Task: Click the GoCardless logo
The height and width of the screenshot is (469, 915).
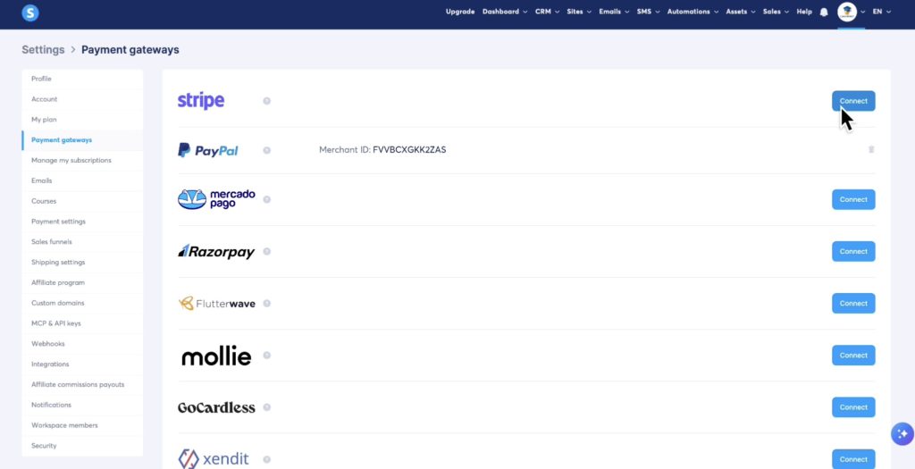Action: pos(216,407)
